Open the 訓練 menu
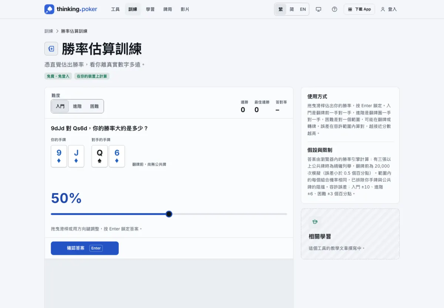 [133, 9]
